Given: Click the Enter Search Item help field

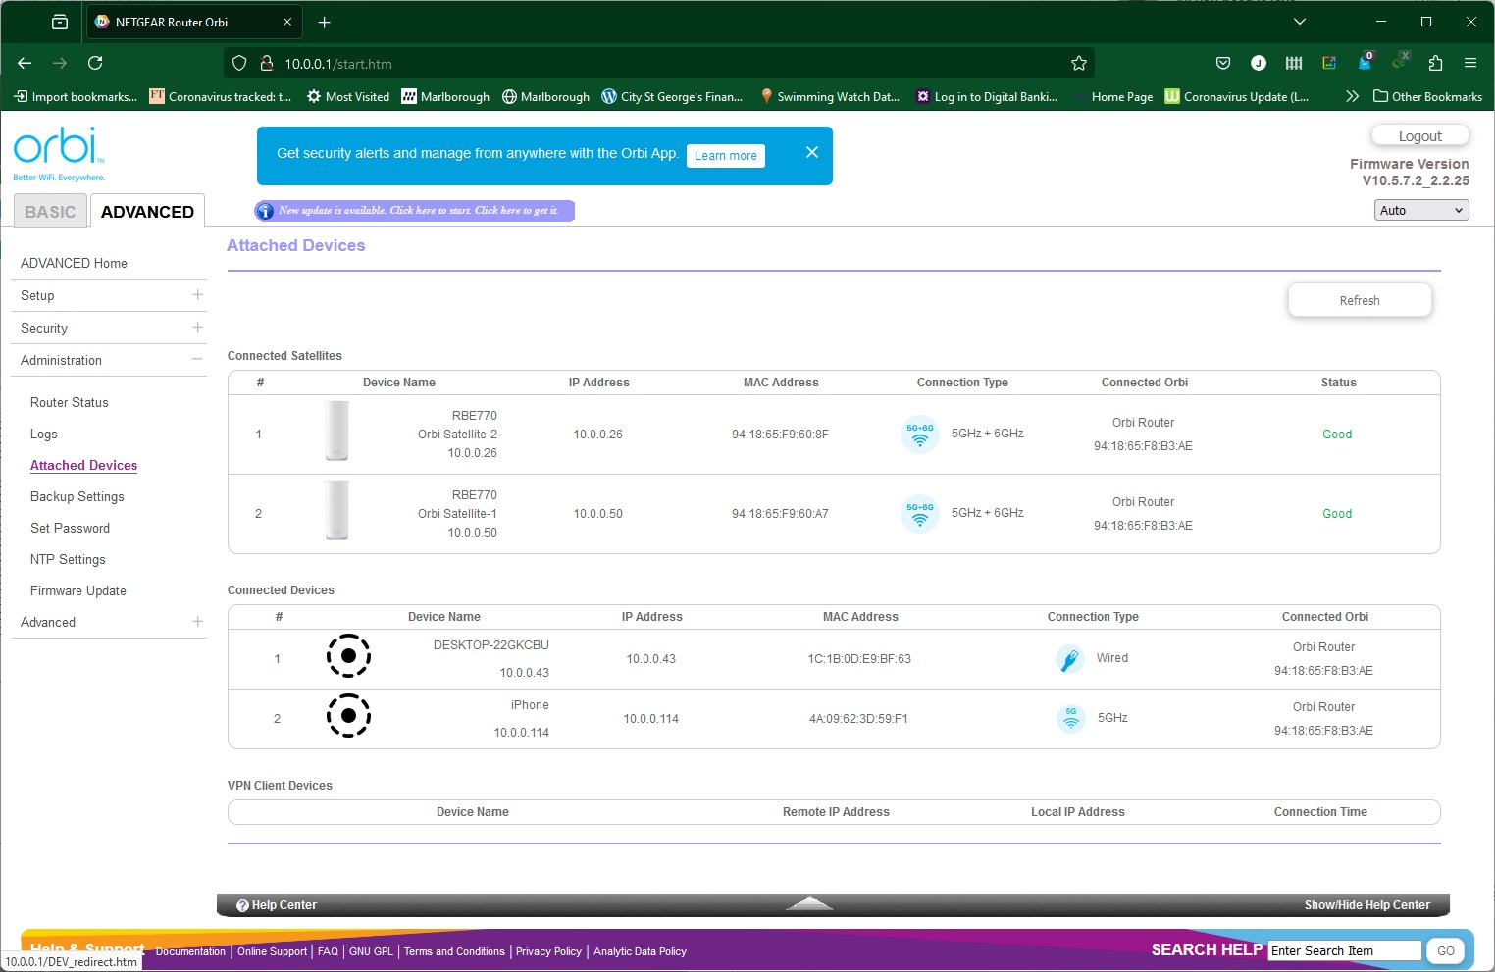Looking at the screenshot, I should tap(1343, 950).
